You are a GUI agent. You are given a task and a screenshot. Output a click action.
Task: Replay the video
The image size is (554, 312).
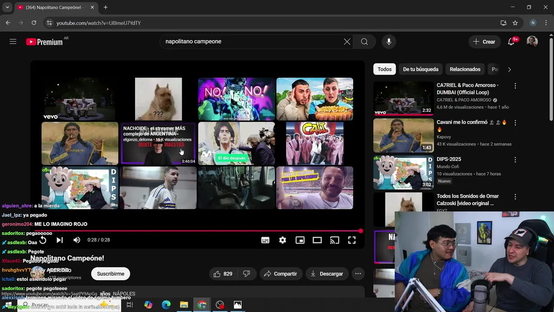point(42,240)
